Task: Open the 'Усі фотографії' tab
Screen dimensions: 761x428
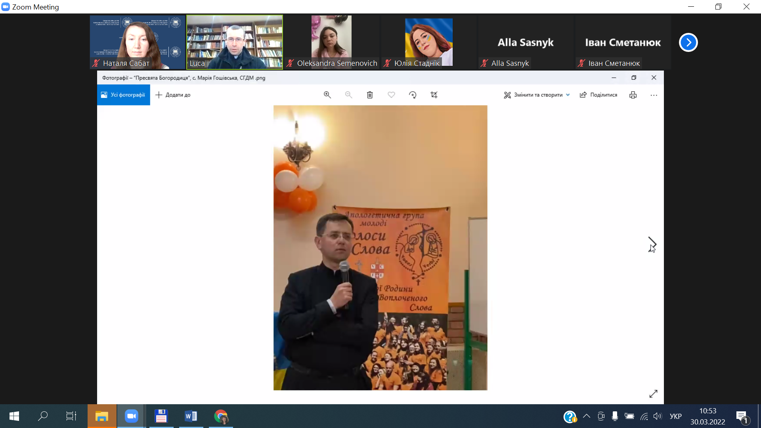Action: tap(123, 95)
